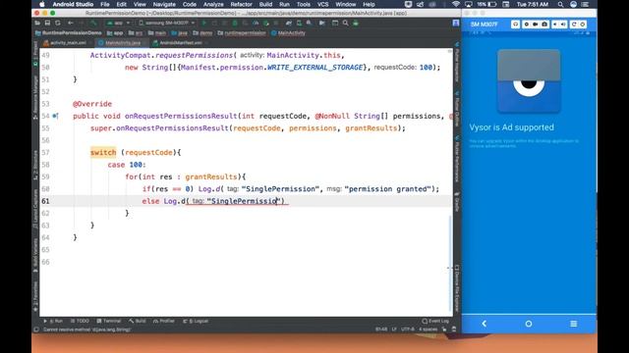Viewport: 629px width, 353px height.
Task: Click the Search Everywhere magnifier in toolbar
Action: [x=345, y=24]
